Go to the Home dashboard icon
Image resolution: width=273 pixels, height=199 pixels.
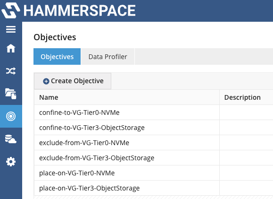click(11, 48)
